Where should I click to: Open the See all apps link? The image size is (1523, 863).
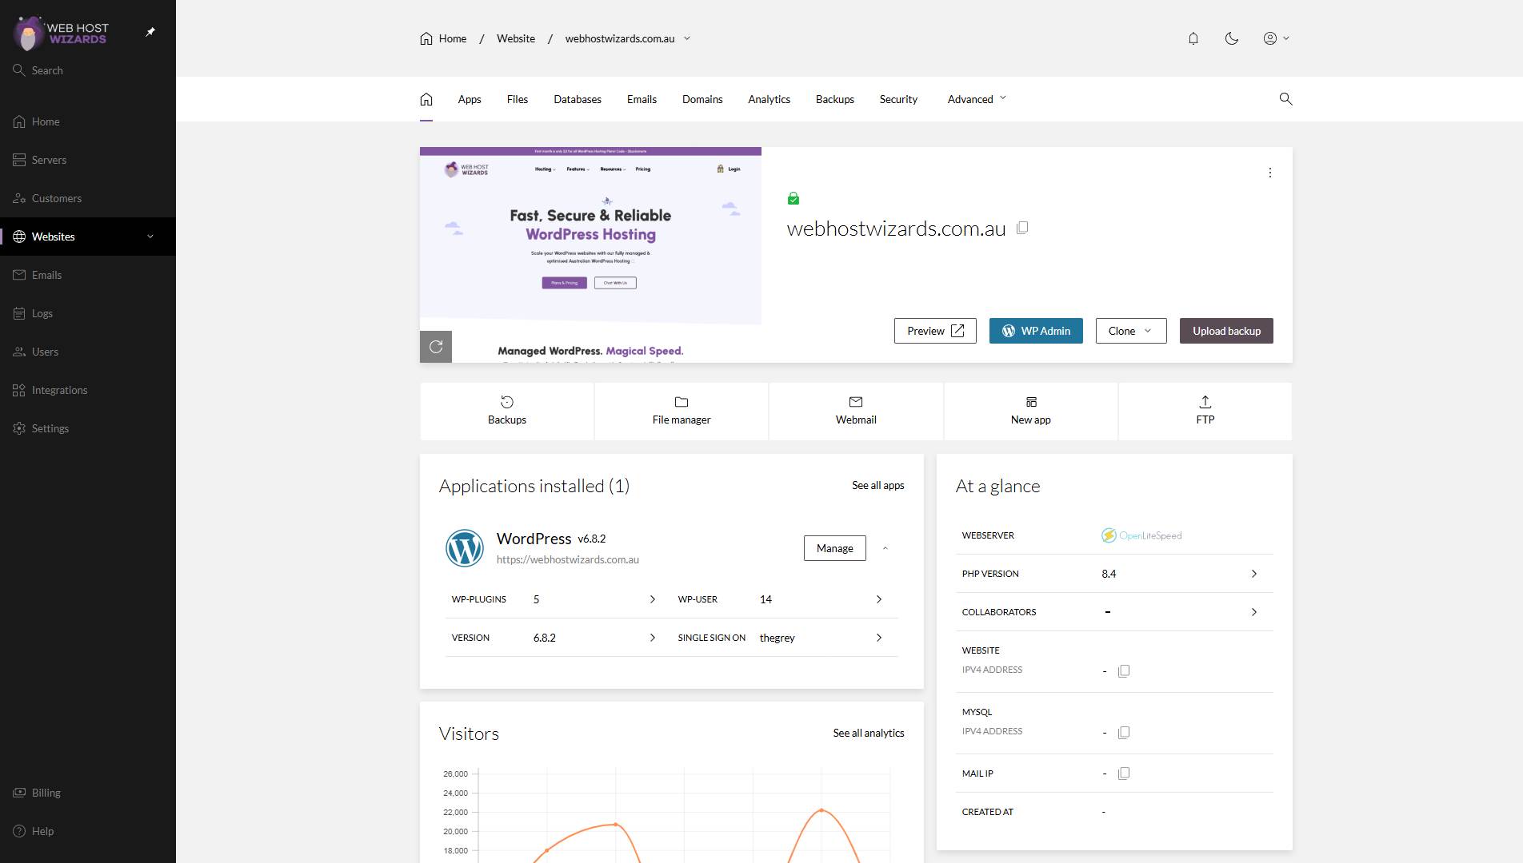878,485
